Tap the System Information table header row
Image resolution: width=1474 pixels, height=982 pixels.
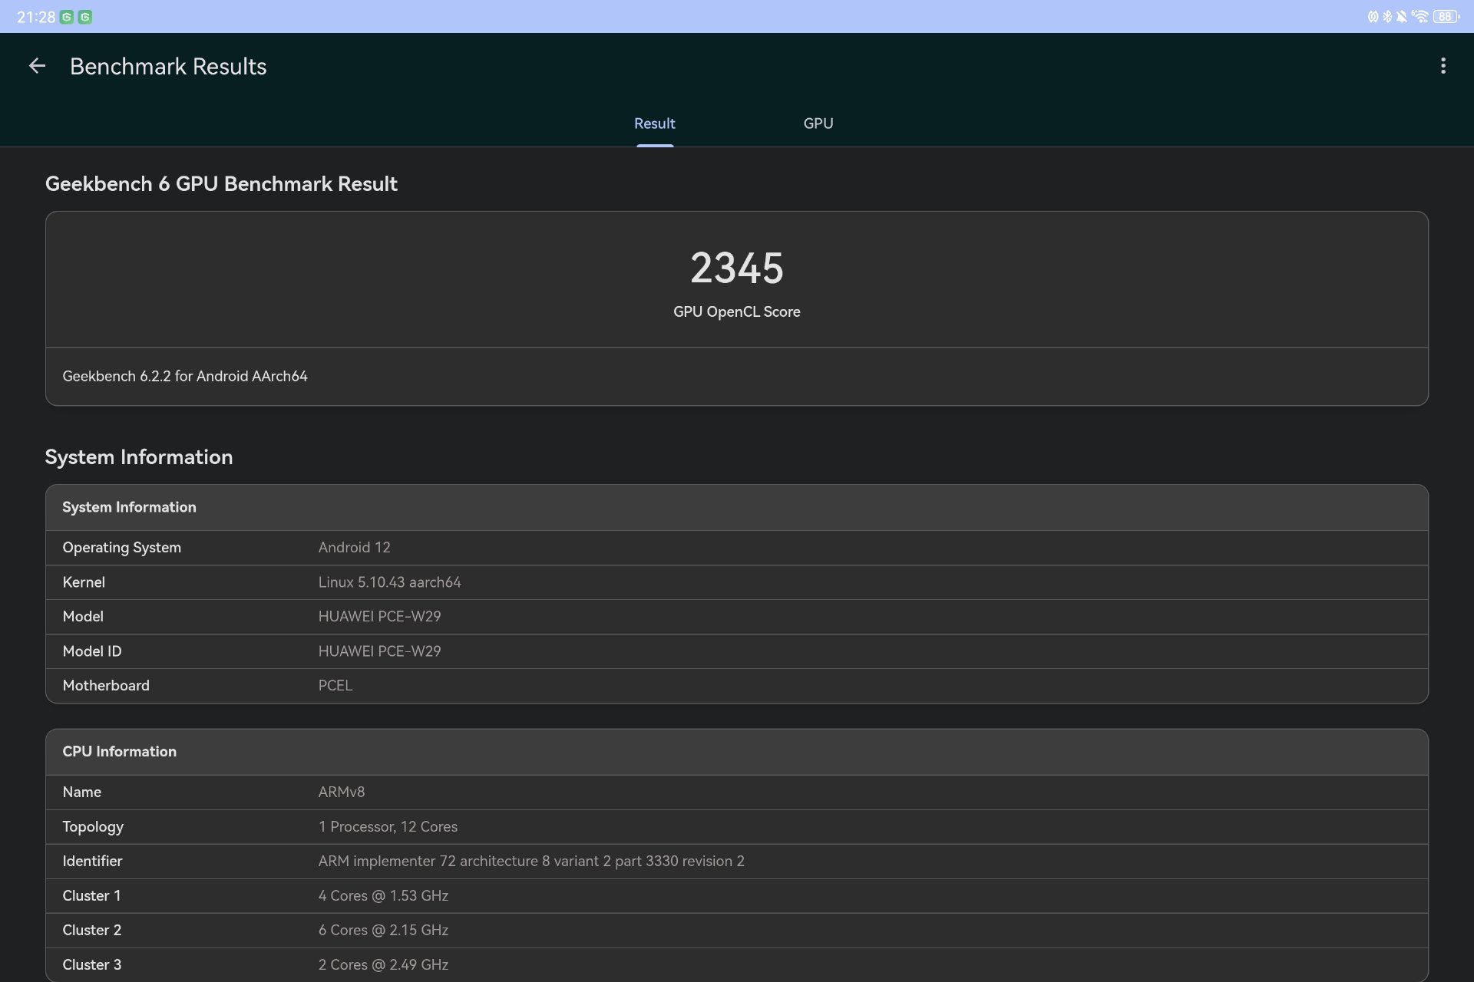click(737, 507)
